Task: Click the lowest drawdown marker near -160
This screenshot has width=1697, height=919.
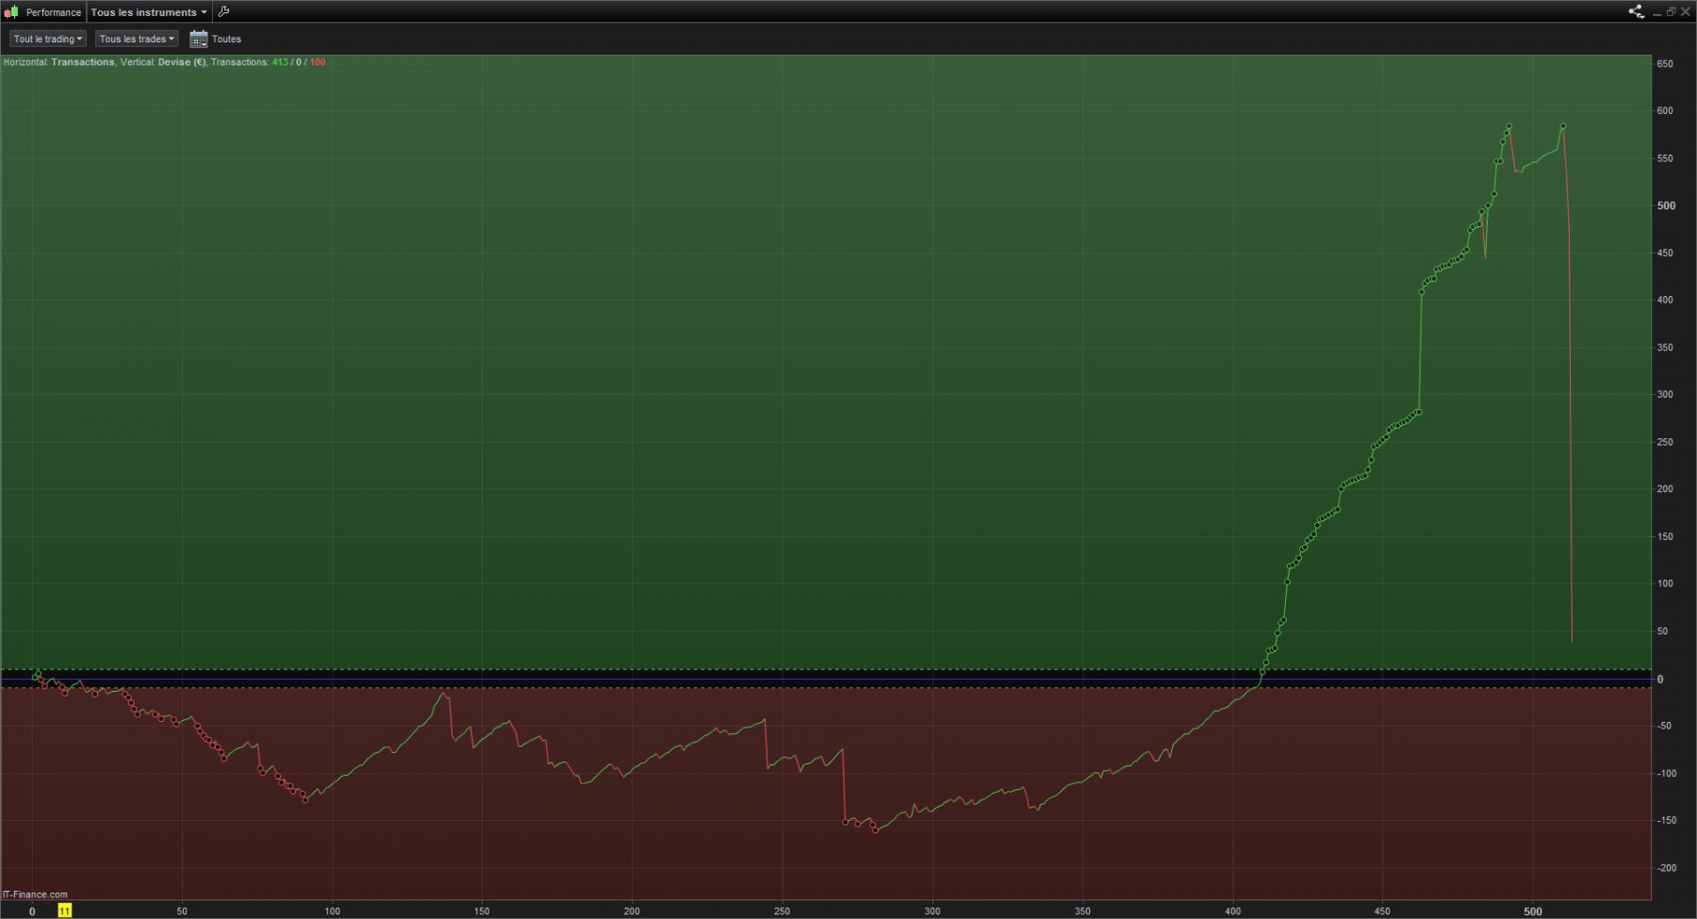Action: pos(876,830)
